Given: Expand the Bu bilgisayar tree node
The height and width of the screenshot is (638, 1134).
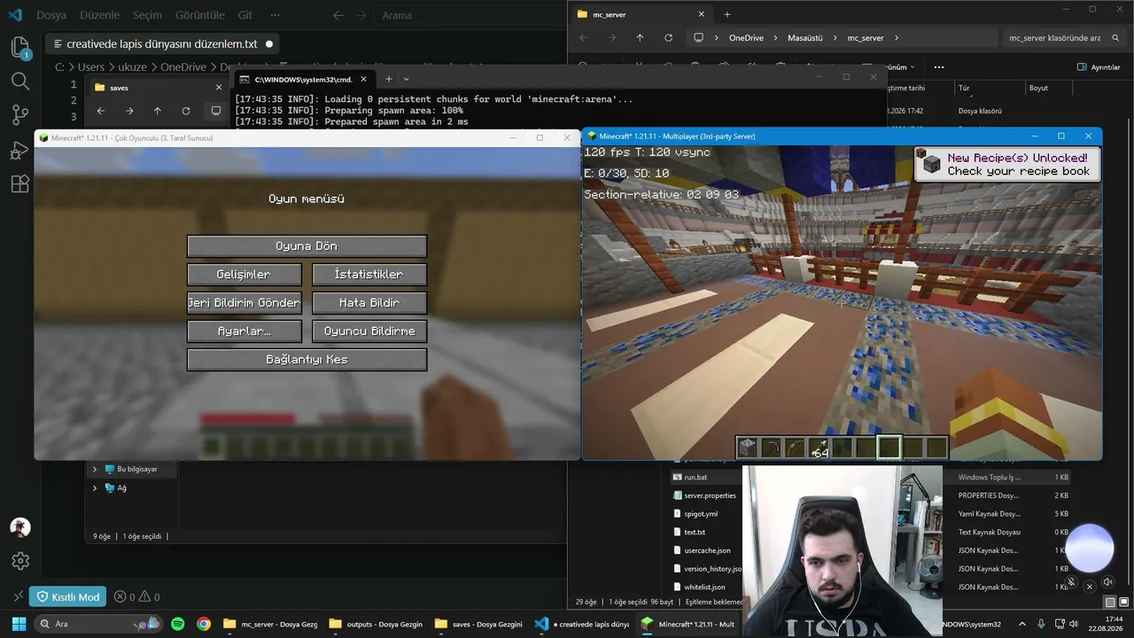Looking at the screenshot, I should (95, 469).
